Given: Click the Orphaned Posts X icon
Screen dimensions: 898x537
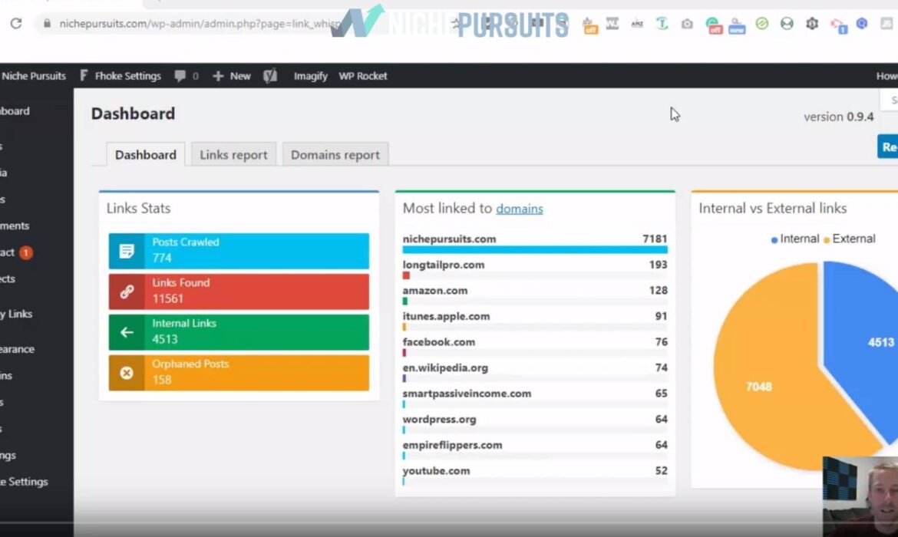Looking at the screenshot, I should point(127,374).
